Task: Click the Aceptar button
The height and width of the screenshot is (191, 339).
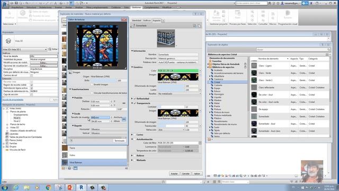Action: pyautogui.click(x=174, y=173)
